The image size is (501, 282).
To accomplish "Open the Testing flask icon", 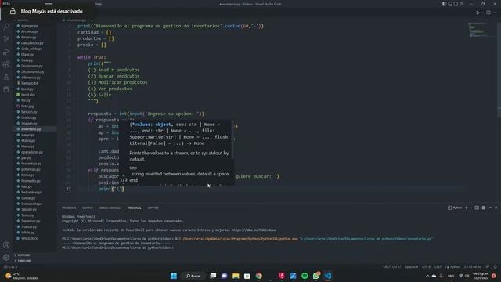I will click(6, 77).
